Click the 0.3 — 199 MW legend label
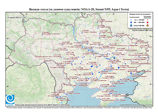Screen dimensions: 158x112 [139, 20]
